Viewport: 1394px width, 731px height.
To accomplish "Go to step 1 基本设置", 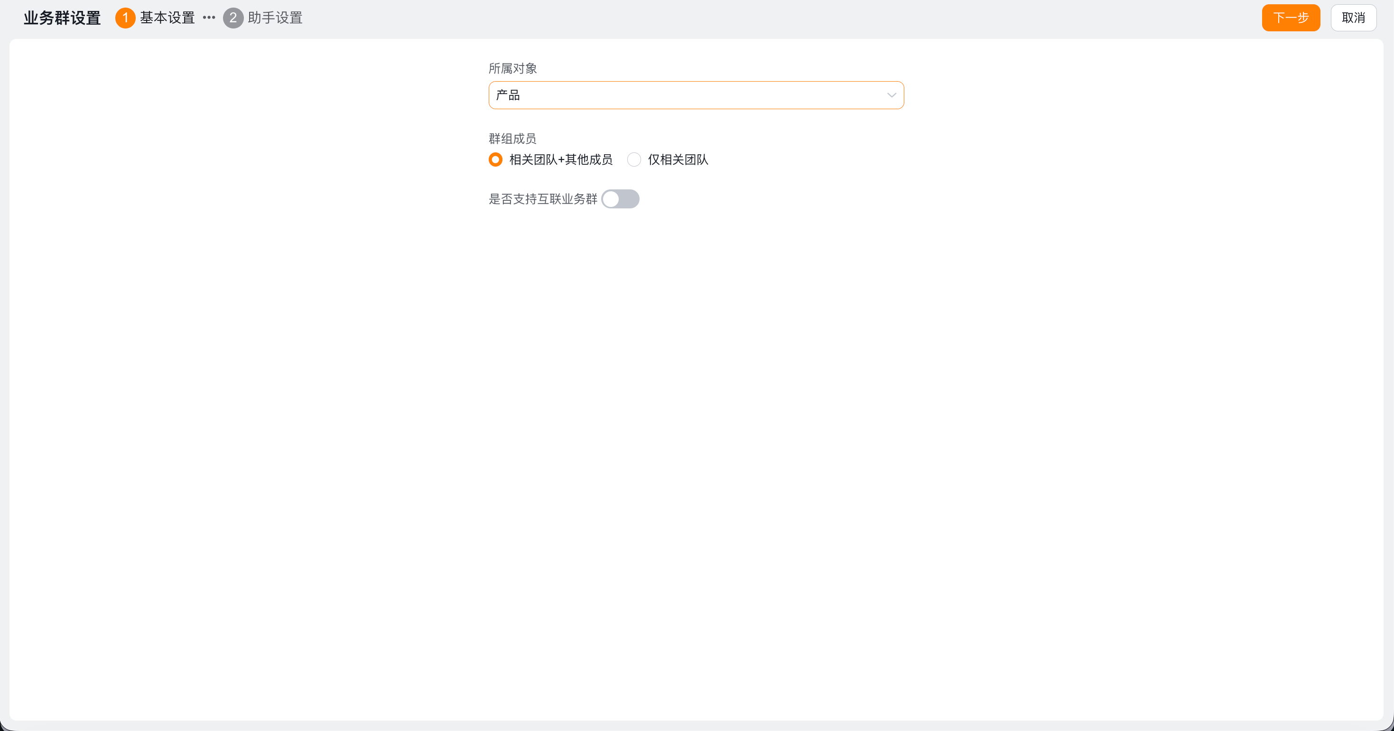I will point(155,18).
